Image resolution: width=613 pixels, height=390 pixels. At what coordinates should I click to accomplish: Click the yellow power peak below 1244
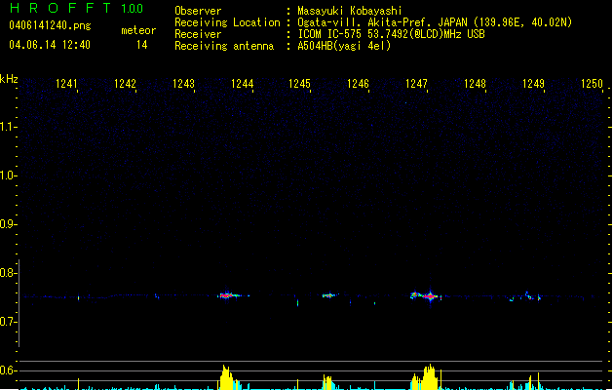228,378
